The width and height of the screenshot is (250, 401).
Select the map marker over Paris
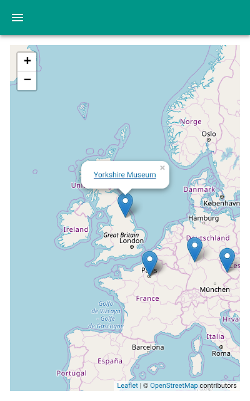click(149, 264)
